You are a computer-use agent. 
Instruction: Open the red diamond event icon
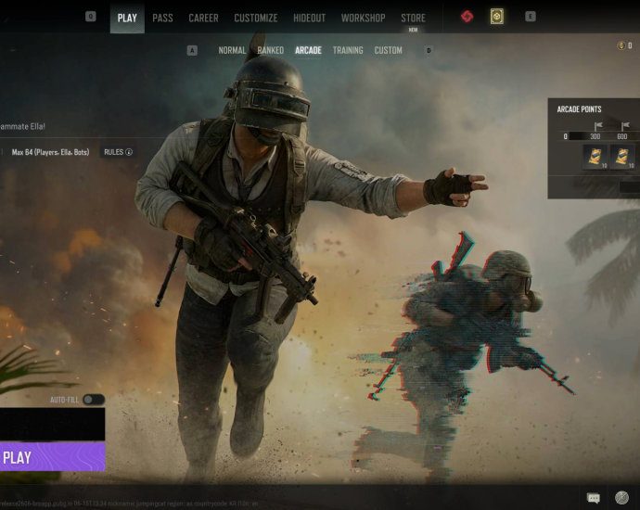click(467, 17)
